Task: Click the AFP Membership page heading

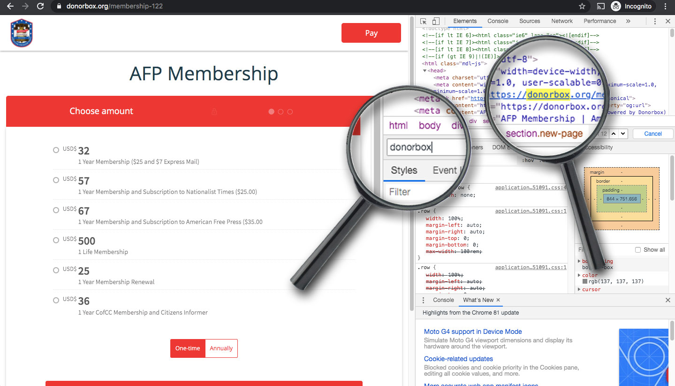Action: [x=204, y=74]
